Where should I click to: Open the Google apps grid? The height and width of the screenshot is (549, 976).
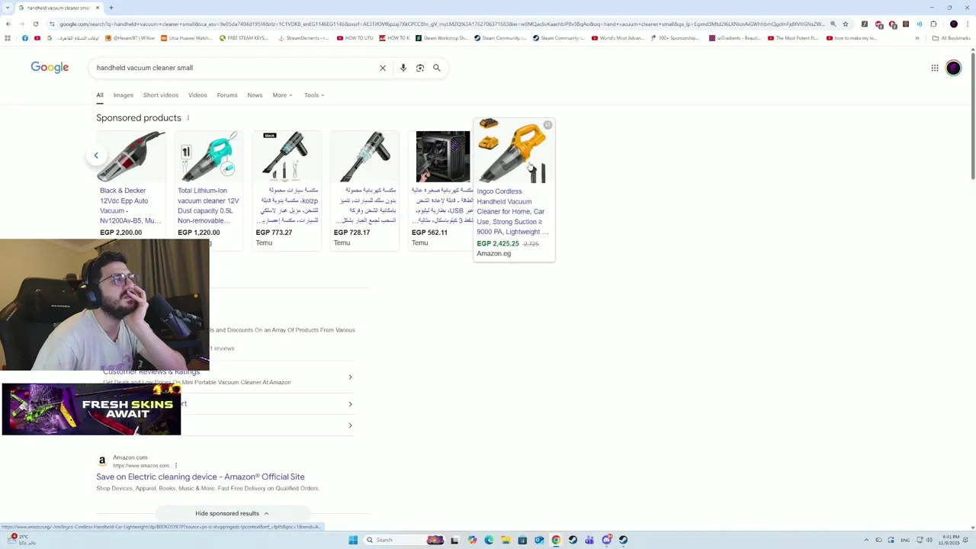[x=935, y=68]
